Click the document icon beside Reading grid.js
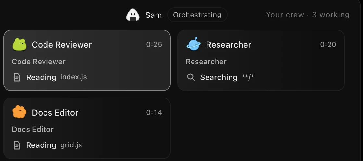This screenshot has width=363, height=161. click(17, 145)
